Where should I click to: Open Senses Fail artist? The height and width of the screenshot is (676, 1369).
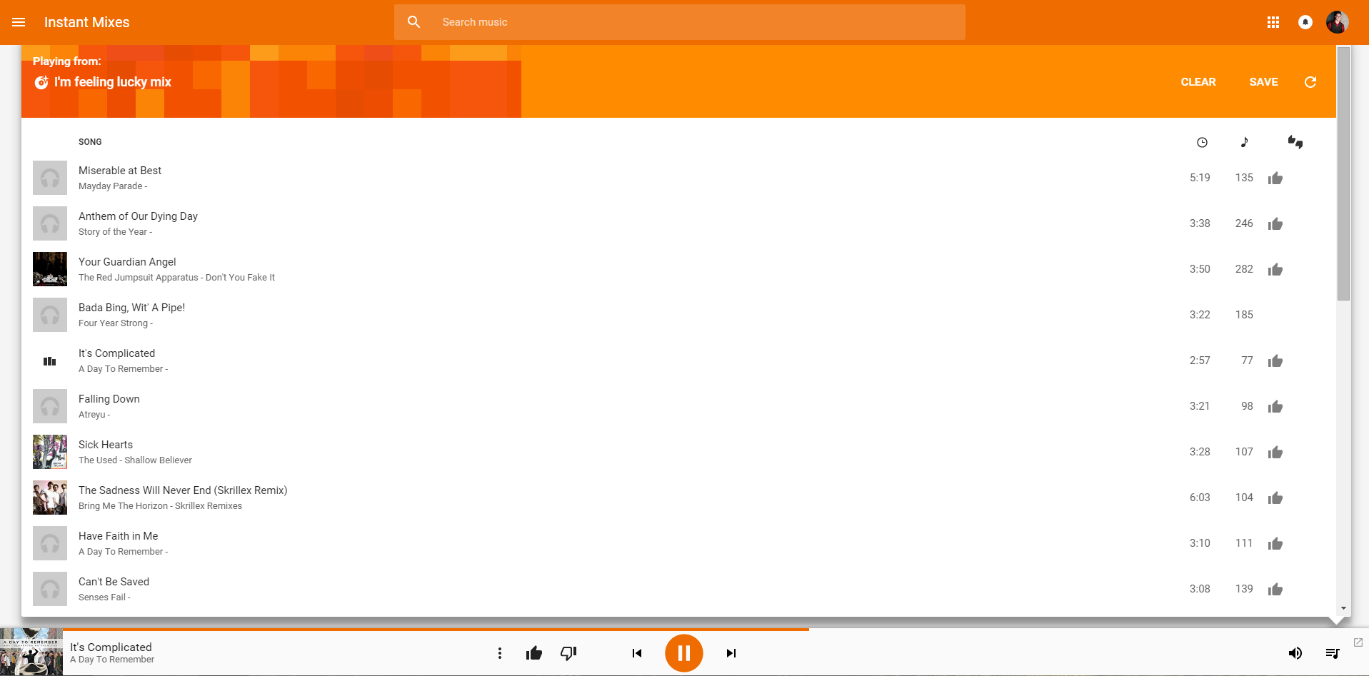102,597
